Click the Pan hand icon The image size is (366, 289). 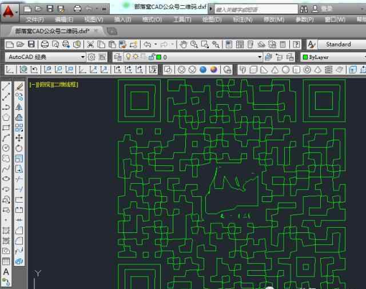pyautogui.click(x=184, y=44)
